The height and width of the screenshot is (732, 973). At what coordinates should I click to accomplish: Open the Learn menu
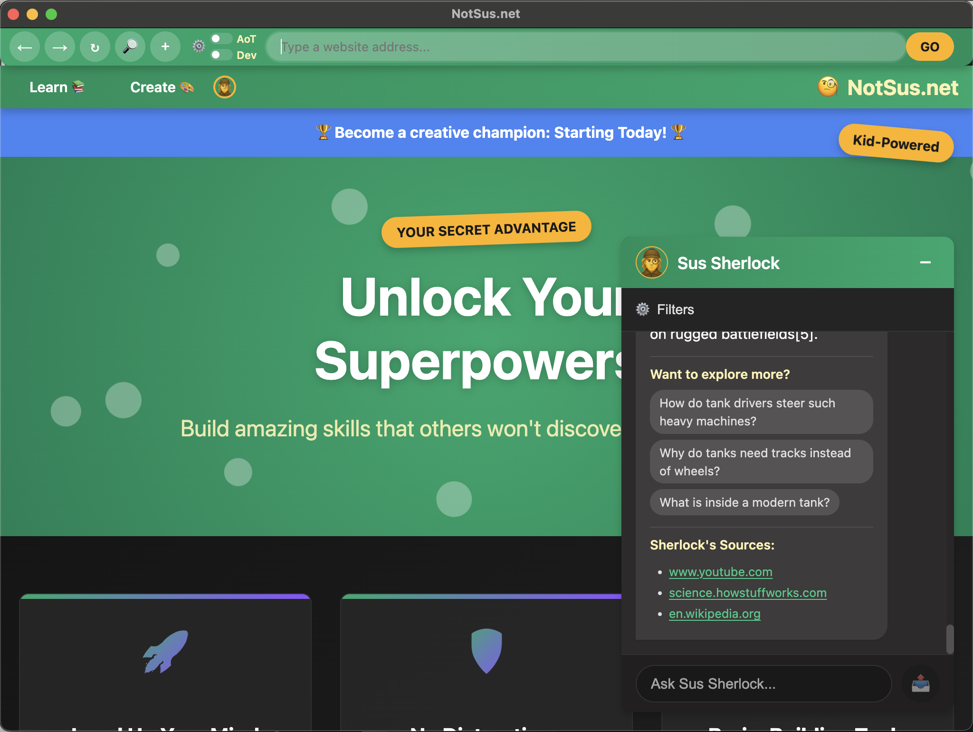tap(57, 87)
